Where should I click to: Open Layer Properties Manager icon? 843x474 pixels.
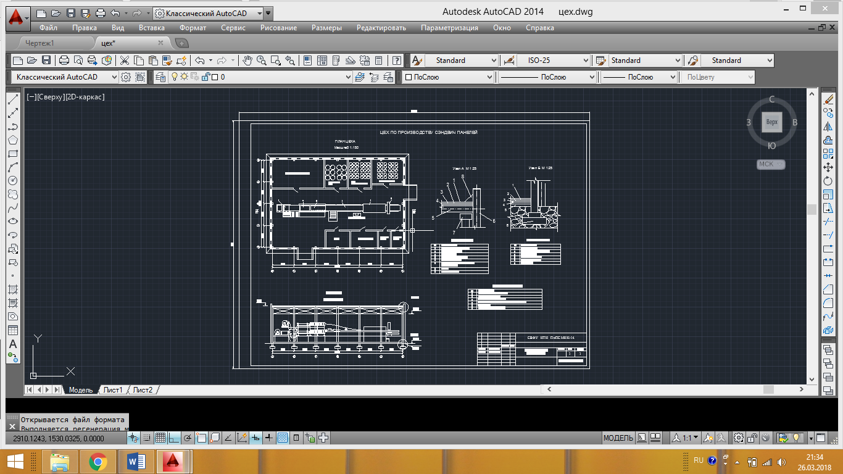(160, 77)
